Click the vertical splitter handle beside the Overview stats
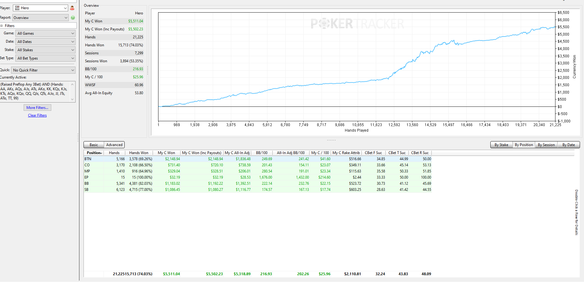 coord(148,71)
